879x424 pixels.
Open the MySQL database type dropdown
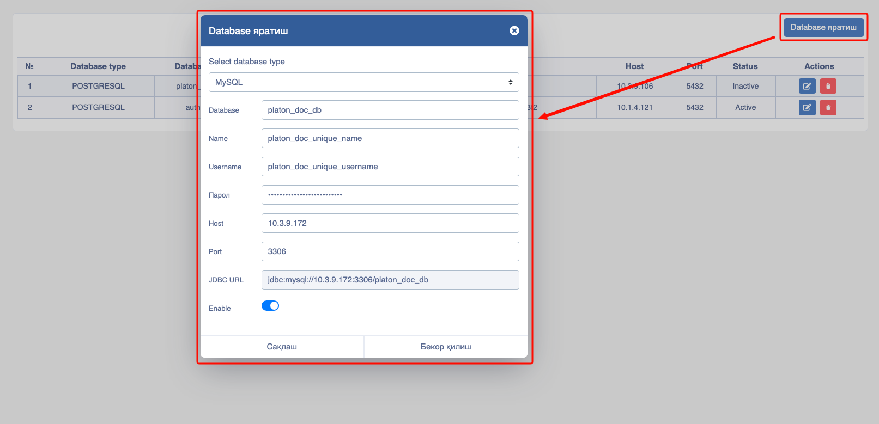click(363, 82)
